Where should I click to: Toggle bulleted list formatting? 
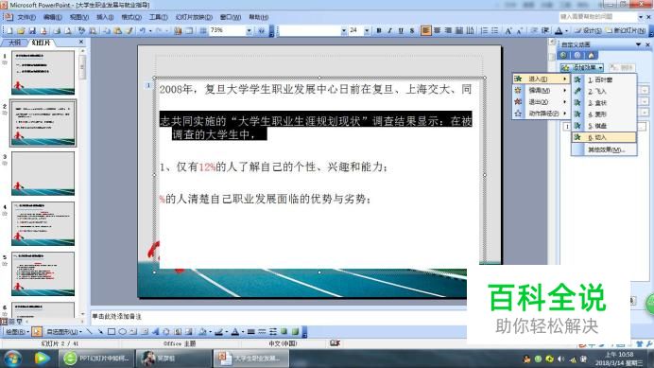pos(495,30)
